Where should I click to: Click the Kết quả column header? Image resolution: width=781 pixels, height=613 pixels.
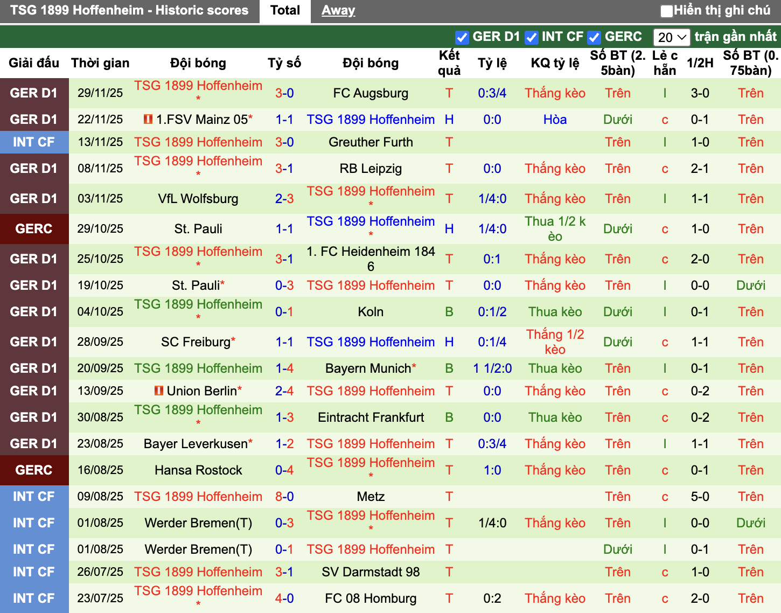(449, 63)
